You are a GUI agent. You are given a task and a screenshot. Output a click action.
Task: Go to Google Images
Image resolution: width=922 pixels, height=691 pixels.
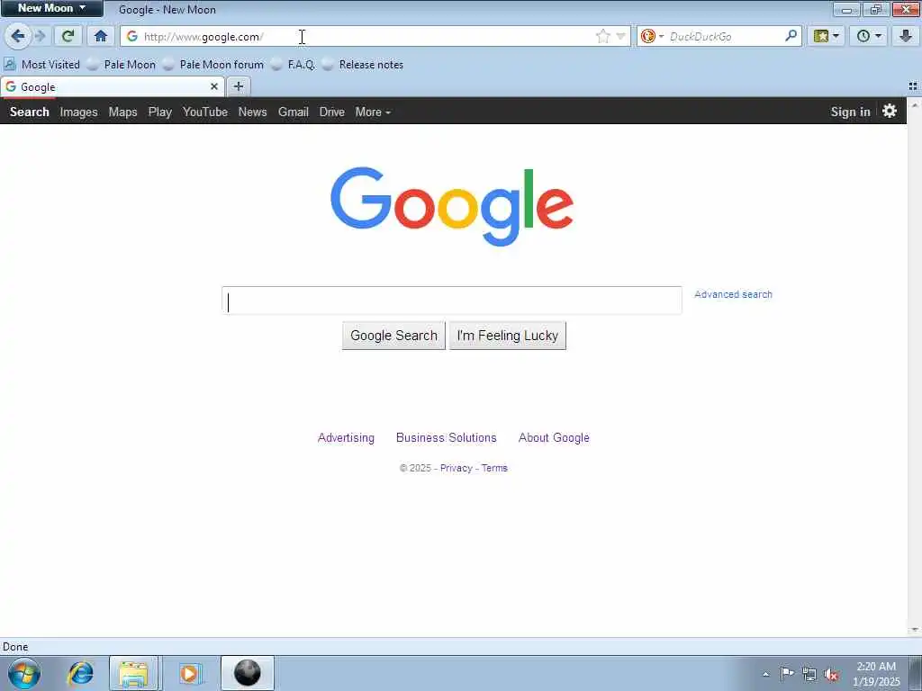click(79, 112)
